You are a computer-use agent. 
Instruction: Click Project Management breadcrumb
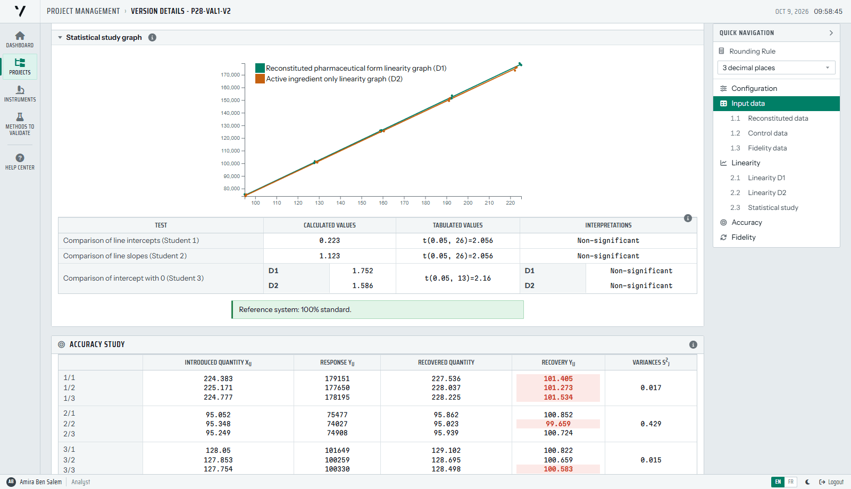(83, 11)
